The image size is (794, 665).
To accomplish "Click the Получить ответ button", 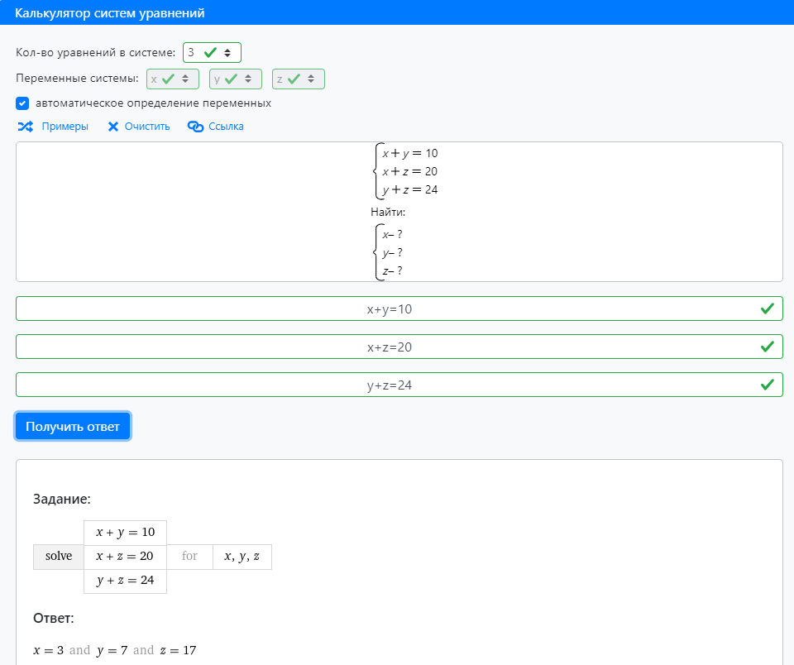I will tap(73, 427).
